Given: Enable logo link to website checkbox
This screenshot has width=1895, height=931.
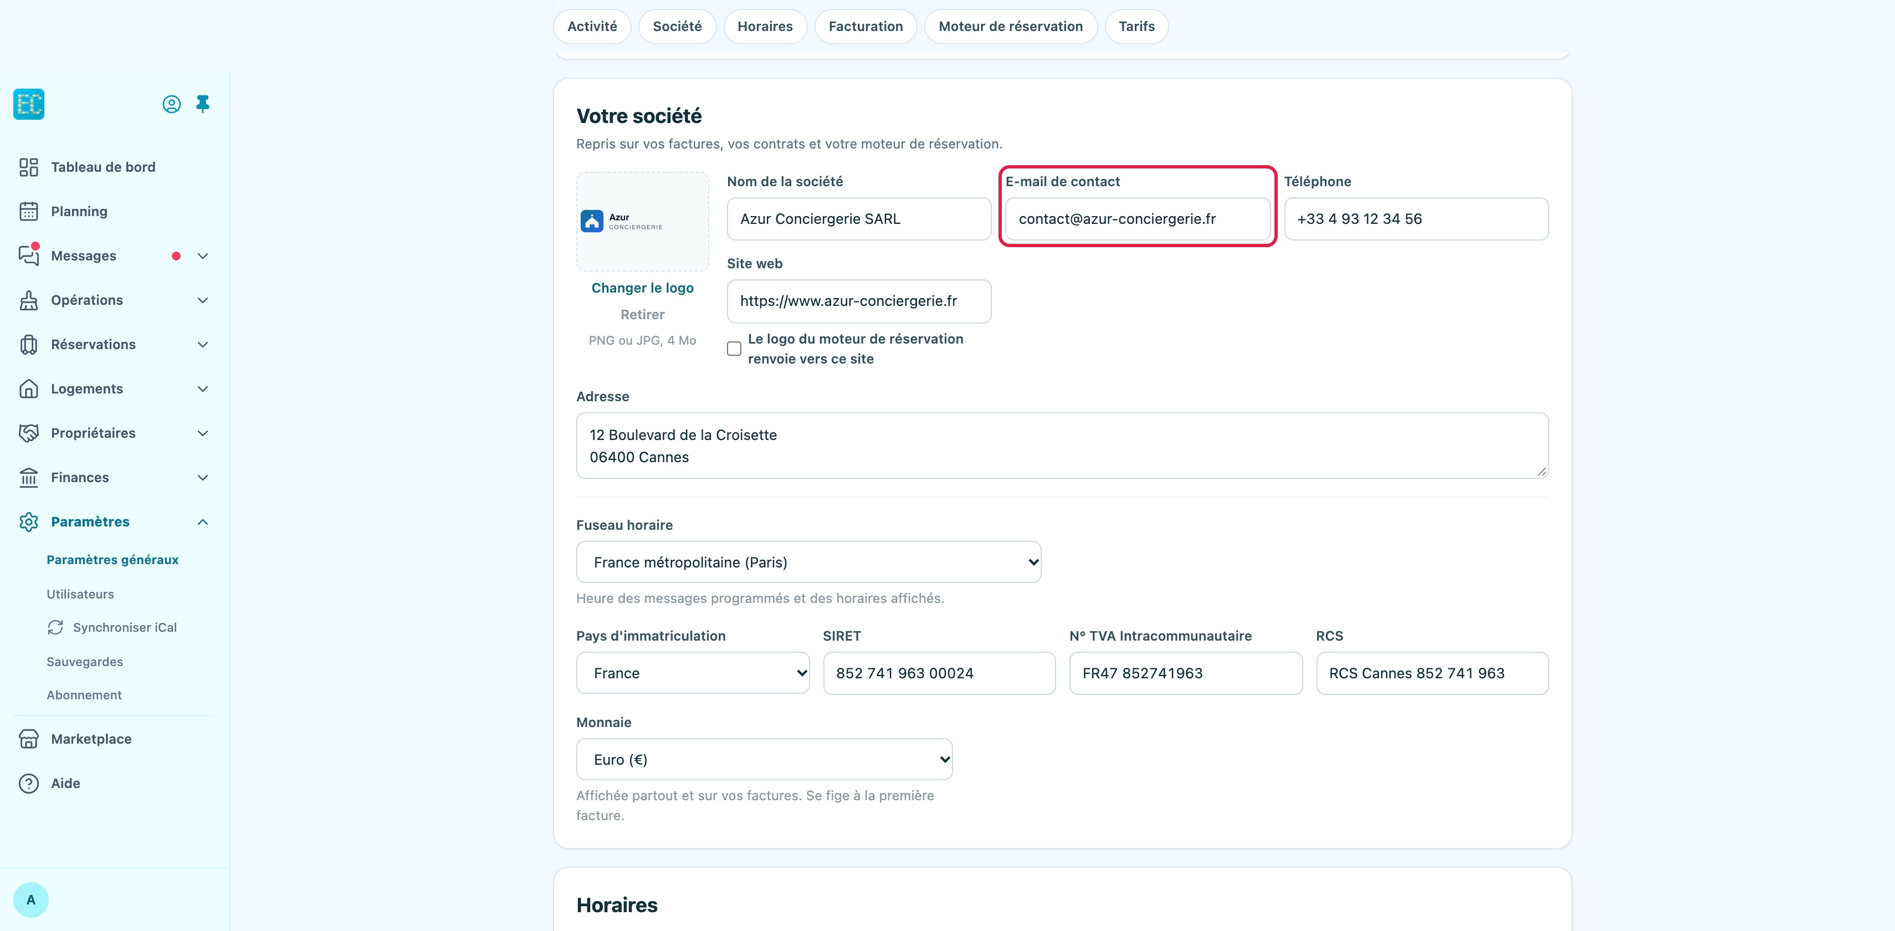Looking at the screenshot, I should pyautogui.click(x=734, y=349).
